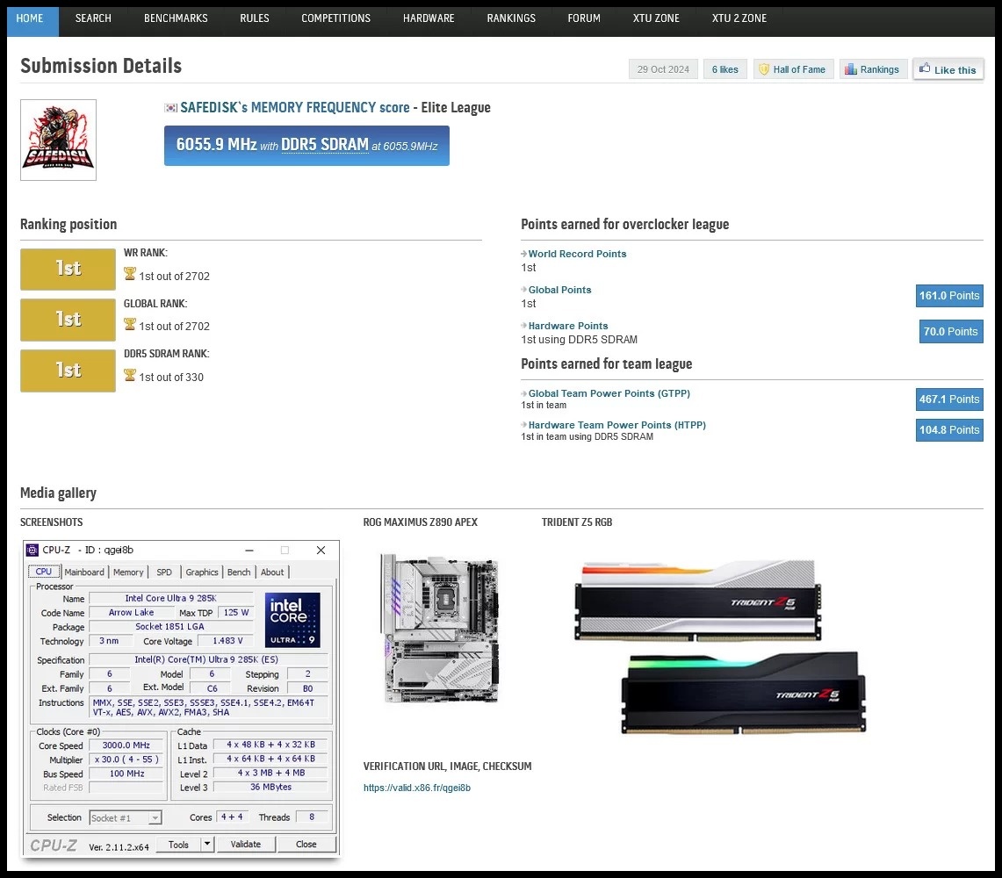Click the trophy icon beside Global rank
This screenshot has height=878, width=1002.
130,325
